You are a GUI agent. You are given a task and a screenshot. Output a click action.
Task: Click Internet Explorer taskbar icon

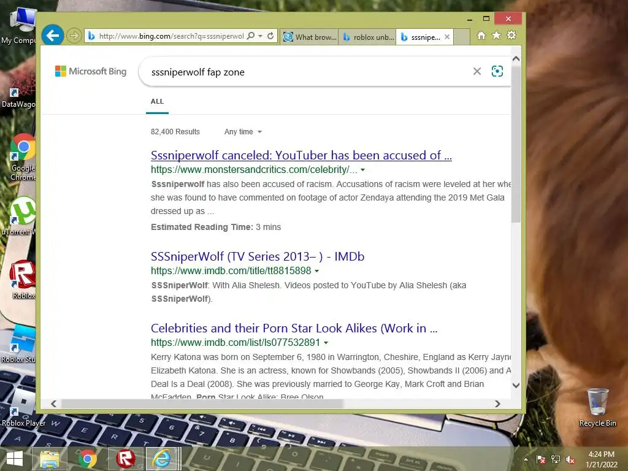click(x=162, y=459)
